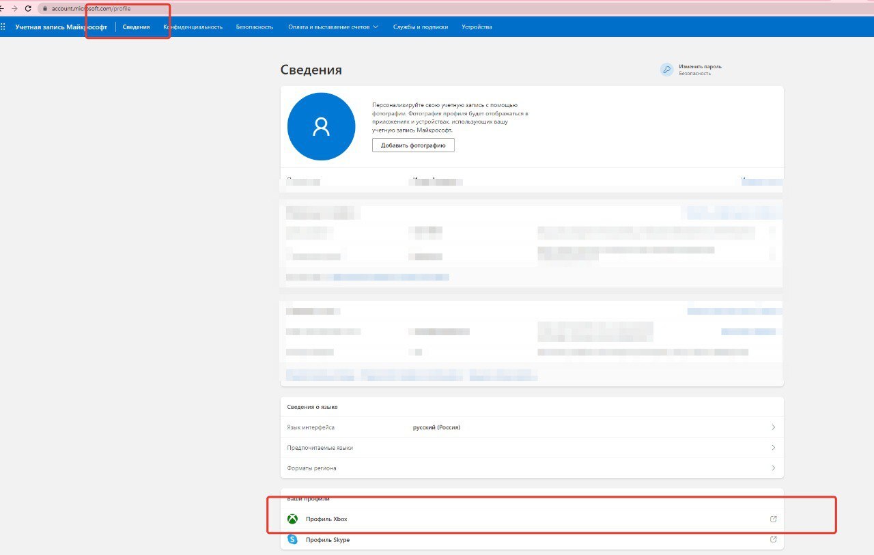Click the green Xbox logo icon
The image size is (874, 555).
[x=292, y=519]
